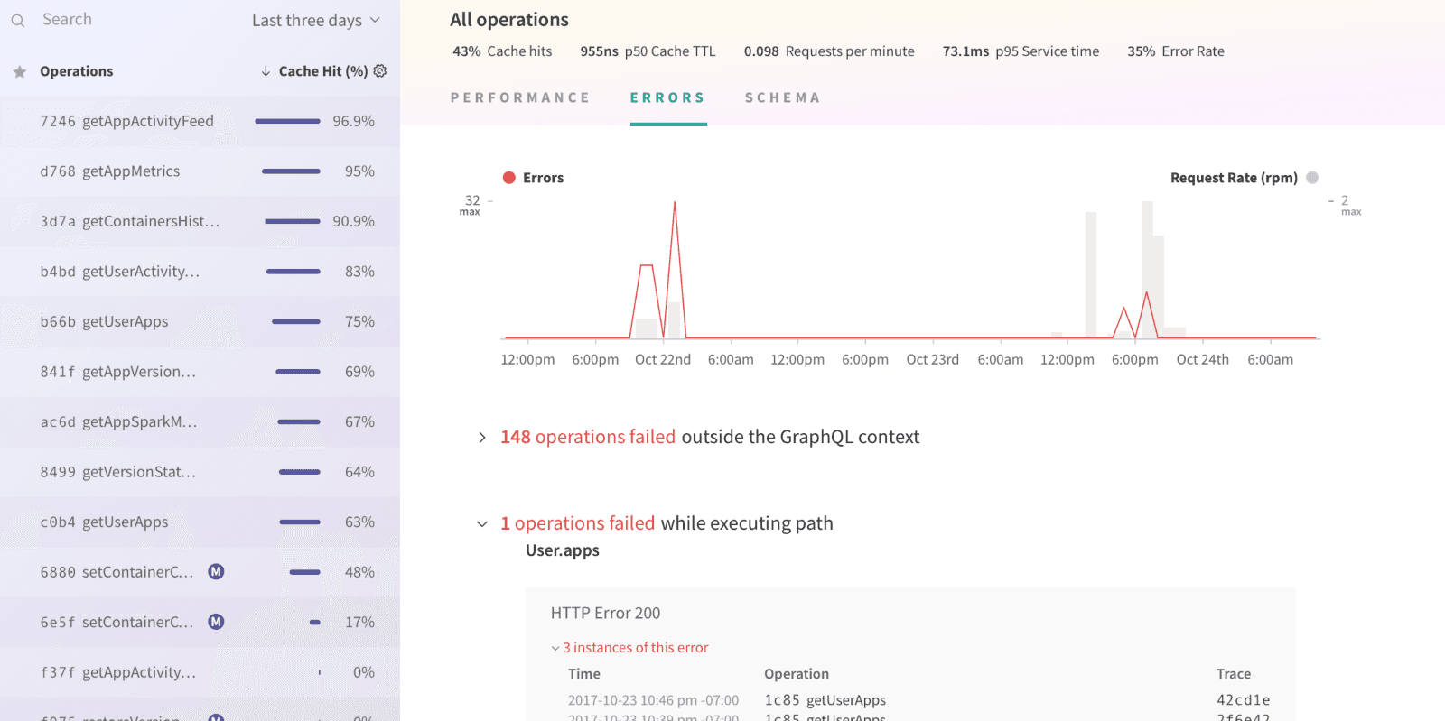
Task: Click the red Errors legend dot
Action: (x=509, y=178)
